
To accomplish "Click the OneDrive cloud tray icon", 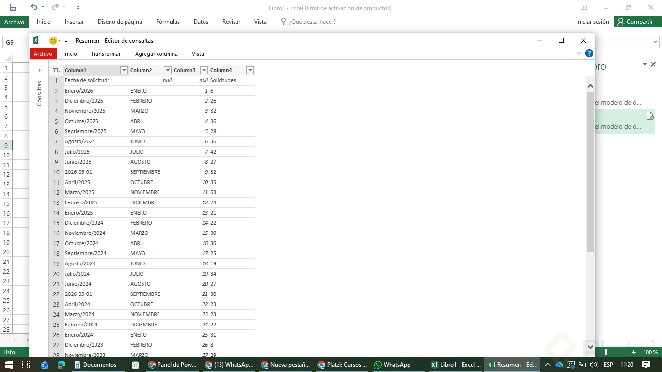I will tap(560, 365).
